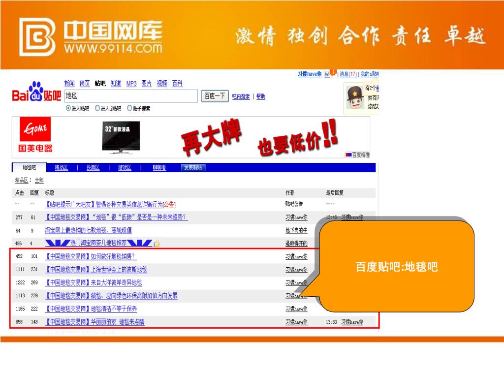Click the 最后回复 column header
Image resolution: width=504 pixels, height=378 pixels.
pyautogui.click(x=335, y=192)
